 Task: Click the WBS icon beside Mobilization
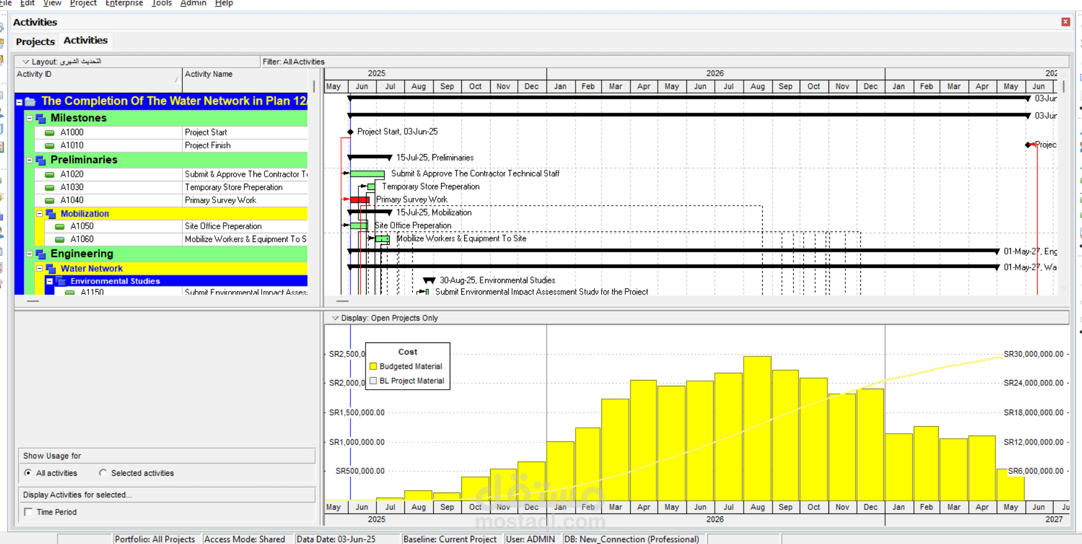click(51, 214)
